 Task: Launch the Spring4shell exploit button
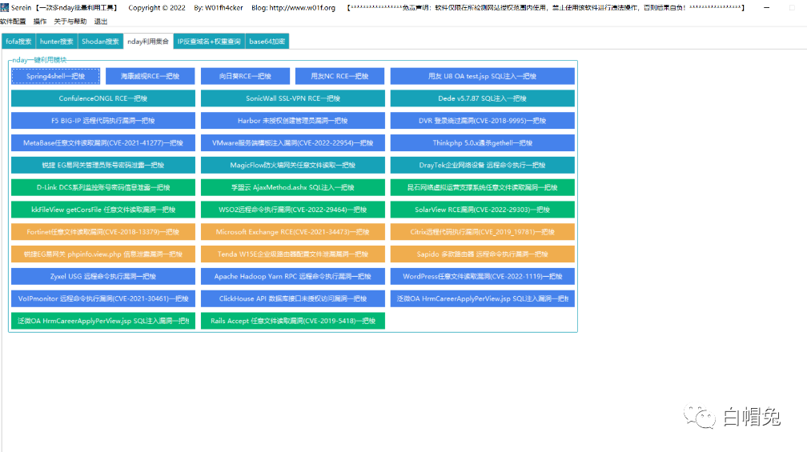click(55, 76)
